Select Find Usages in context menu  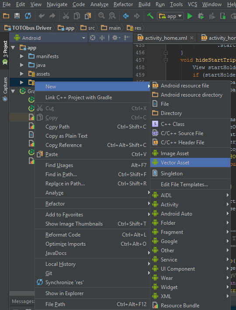click(x=92, y=165)
